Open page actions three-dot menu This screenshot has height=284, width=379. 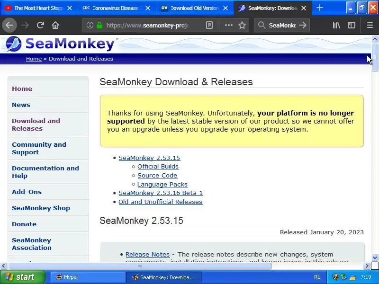click(x=229, y=25)
